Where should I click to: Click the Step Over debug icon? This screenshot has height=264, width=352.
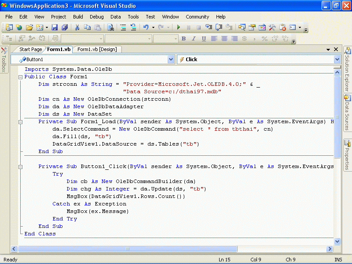tap(219, 27)
